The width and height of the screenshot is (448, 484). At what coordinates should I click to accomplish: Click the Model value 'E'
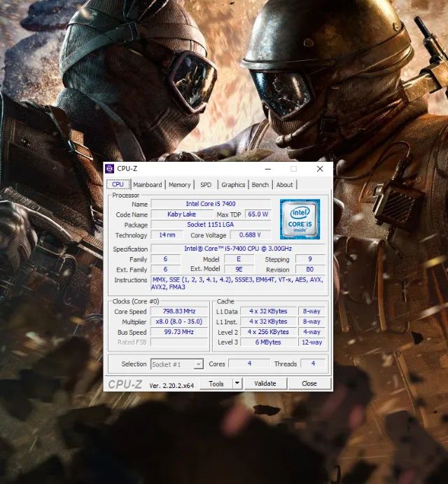pyautogui.click(x=239, y=259)
